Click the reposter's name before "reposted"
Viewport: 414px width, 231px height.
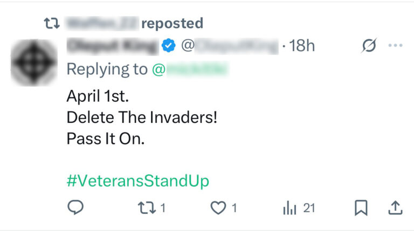101,23
